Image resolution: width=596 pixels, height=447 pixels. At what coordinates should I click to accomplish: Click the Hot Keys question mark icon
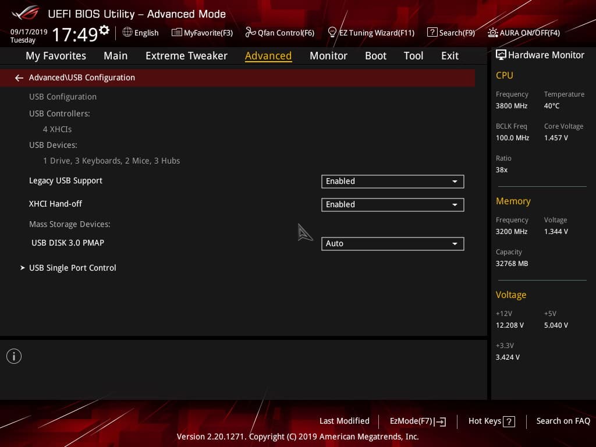pos(509,421)
